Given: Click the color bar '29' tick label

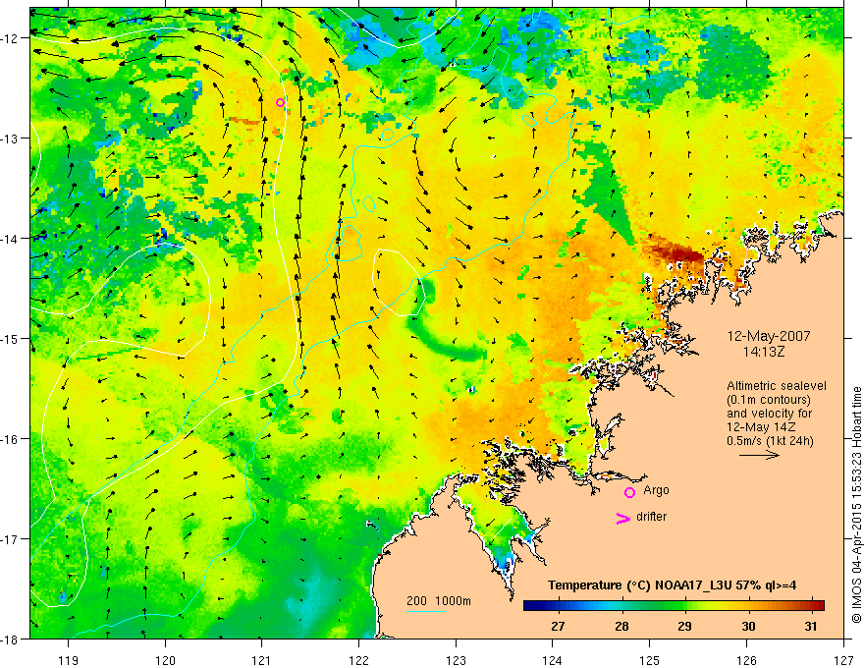Looking at the screenshot, I should 684,627.
